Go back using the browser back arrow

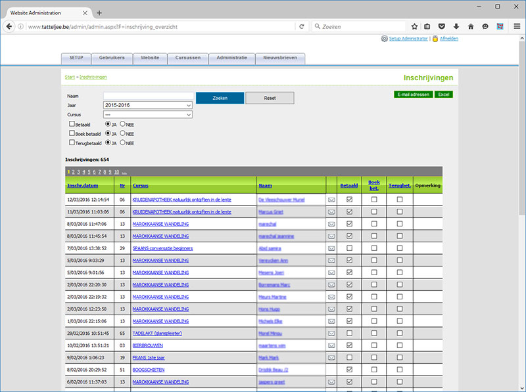[9, 26]
